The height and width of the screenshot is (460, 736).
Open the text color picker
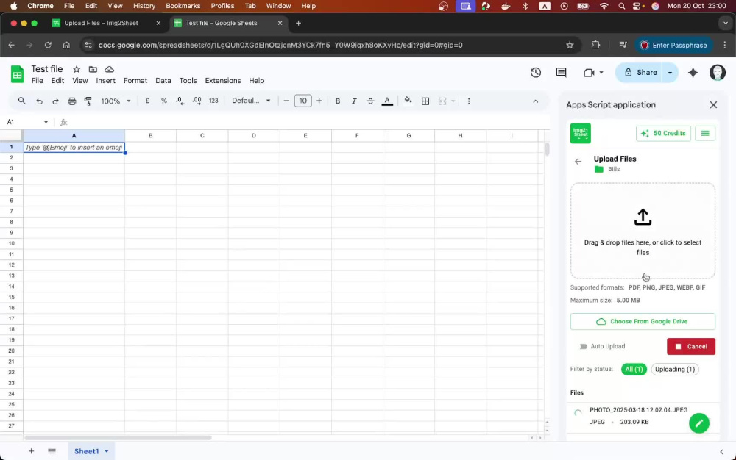387,101
